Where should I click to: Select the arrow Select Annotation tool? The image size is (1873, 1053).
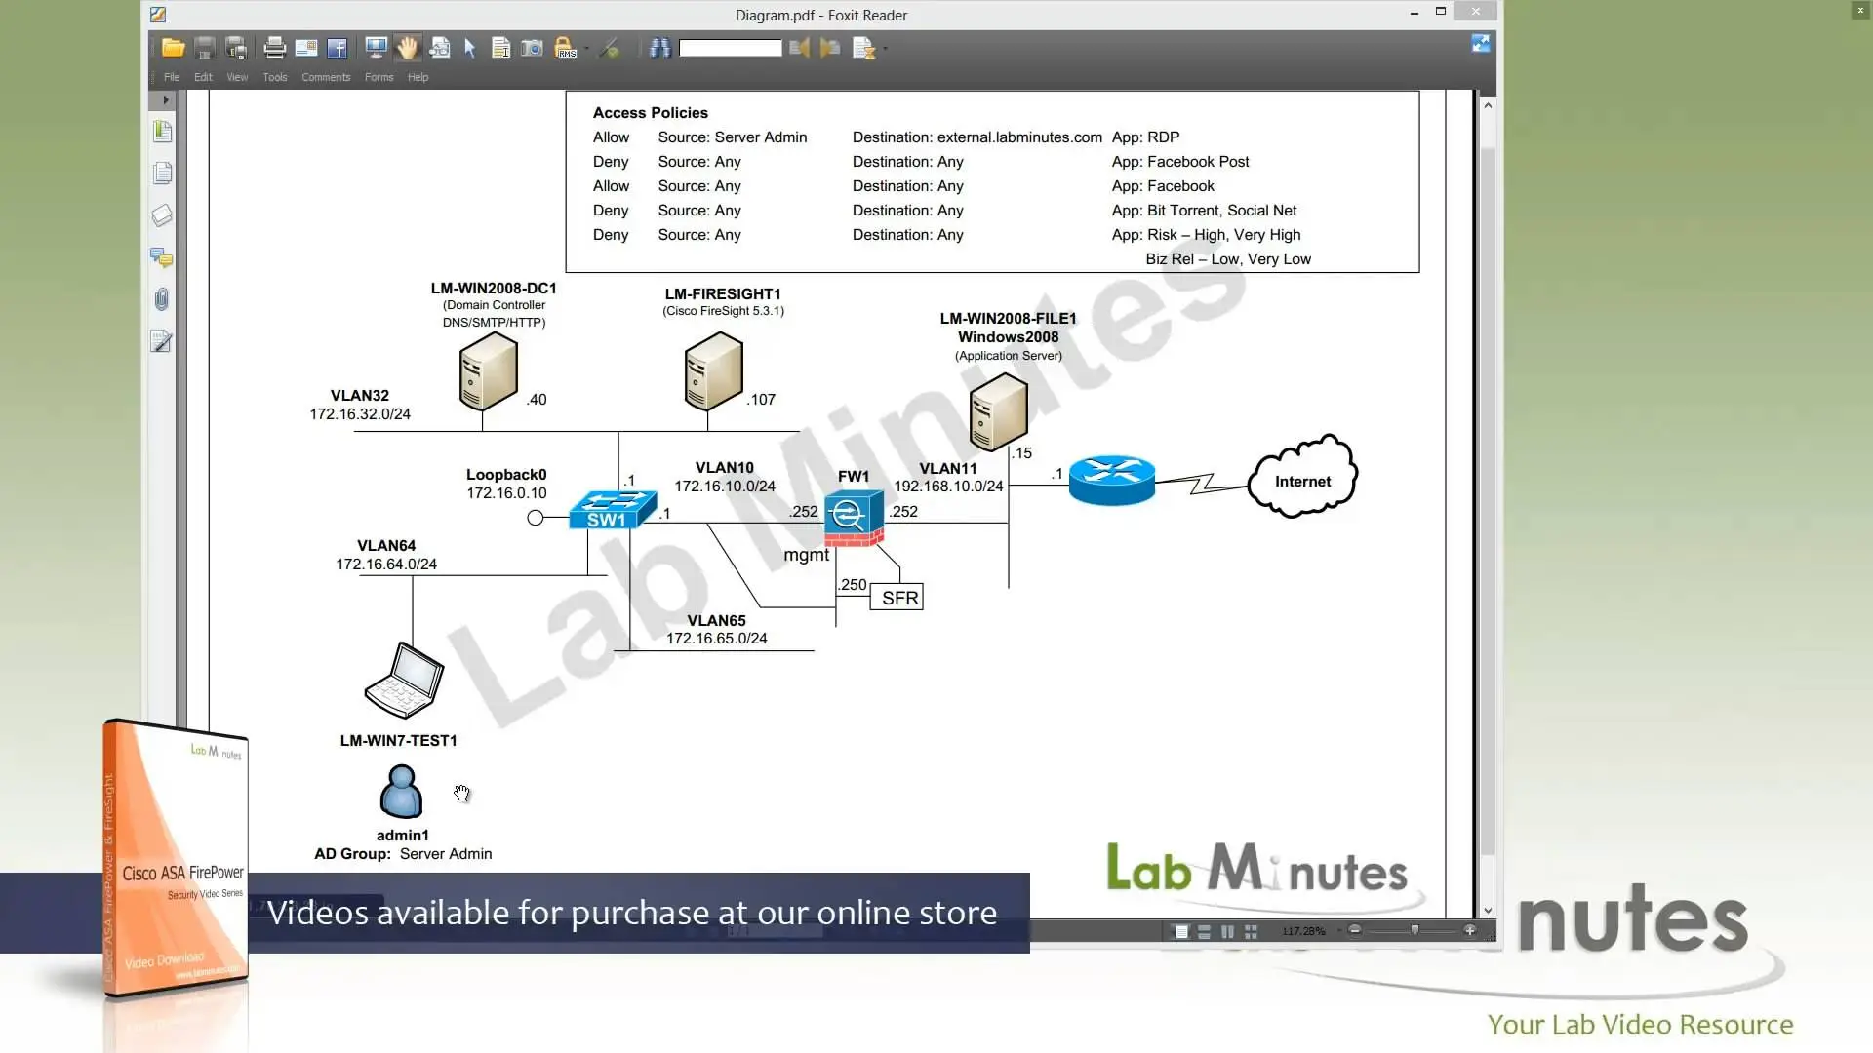click(469, 48)
